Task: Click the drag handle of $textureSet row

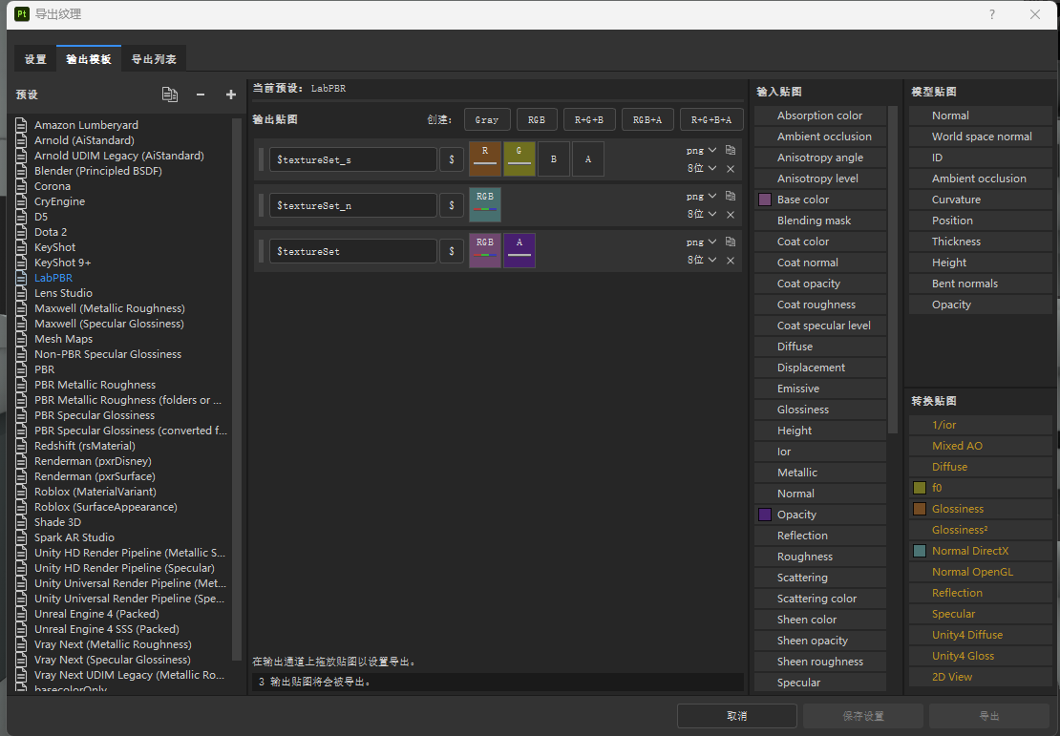Action: click(x=261, y=251)
